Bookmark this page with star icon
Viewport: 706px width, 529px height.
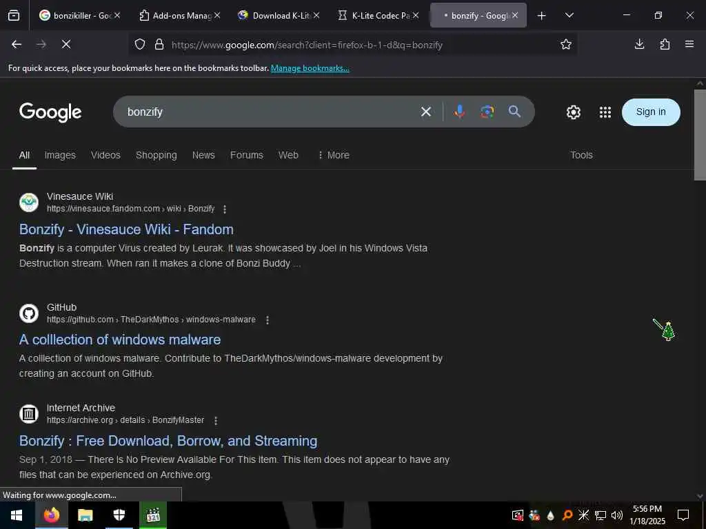click(x=566, y=44)
